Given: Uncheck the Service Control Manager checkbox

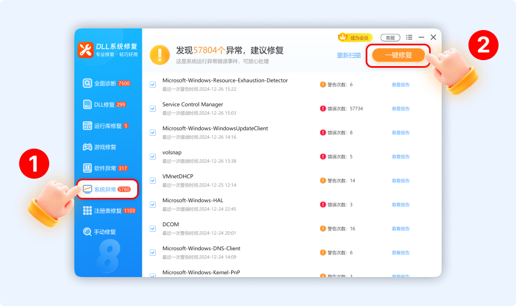Looking at the screenshot, I should click(x=153, y=109).
